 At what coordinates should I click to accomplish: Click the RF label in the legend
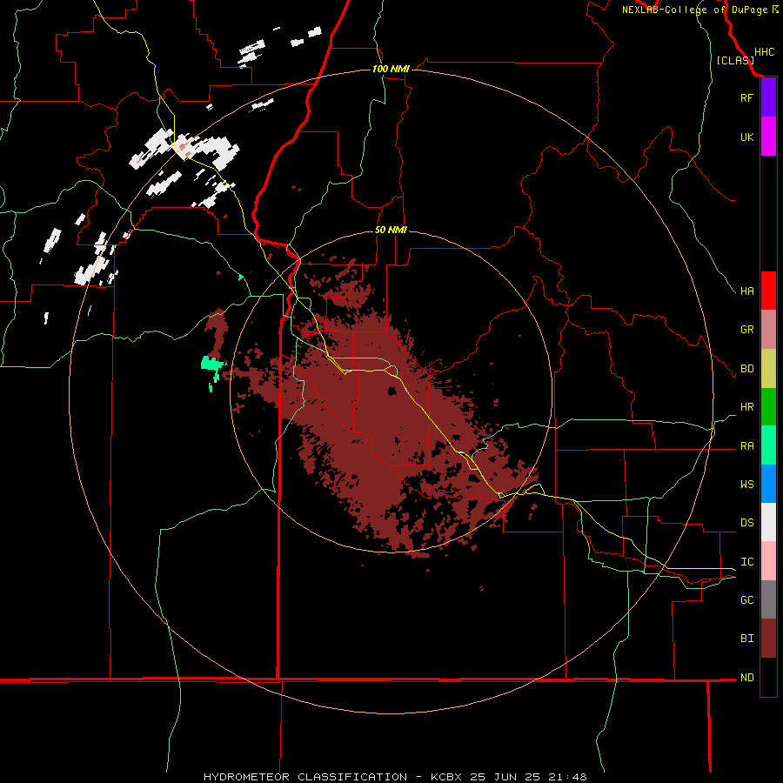746,97
